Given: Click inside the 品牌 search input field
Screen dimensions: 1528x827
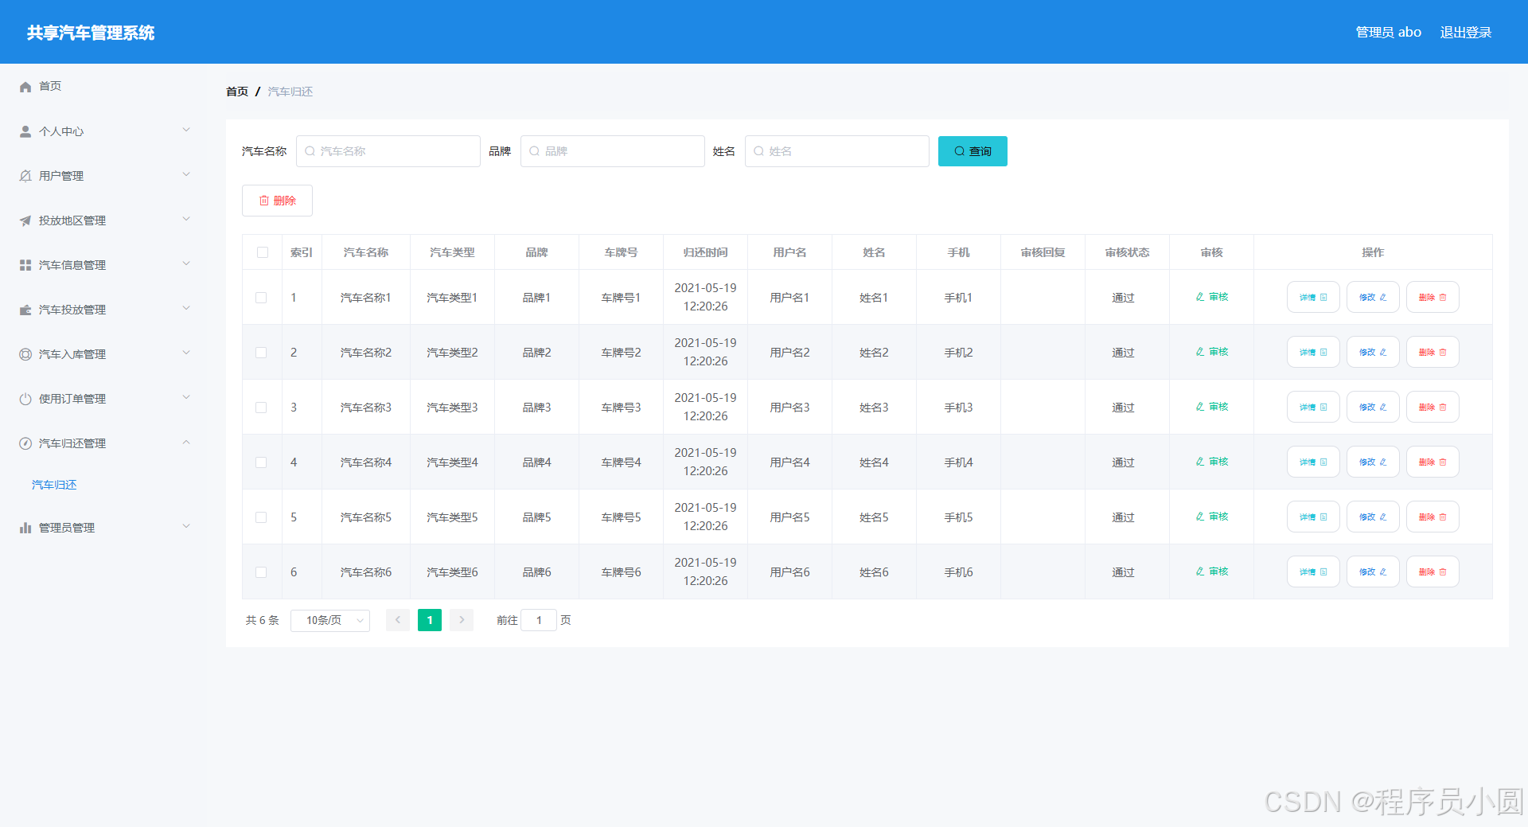Looking at the screenshot, I should click(613, 151).
